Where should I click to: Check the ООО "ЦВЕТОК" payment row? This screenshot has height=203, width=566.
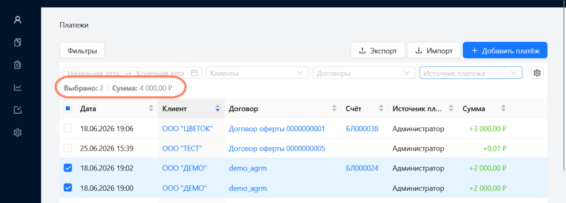click(68, 128)
